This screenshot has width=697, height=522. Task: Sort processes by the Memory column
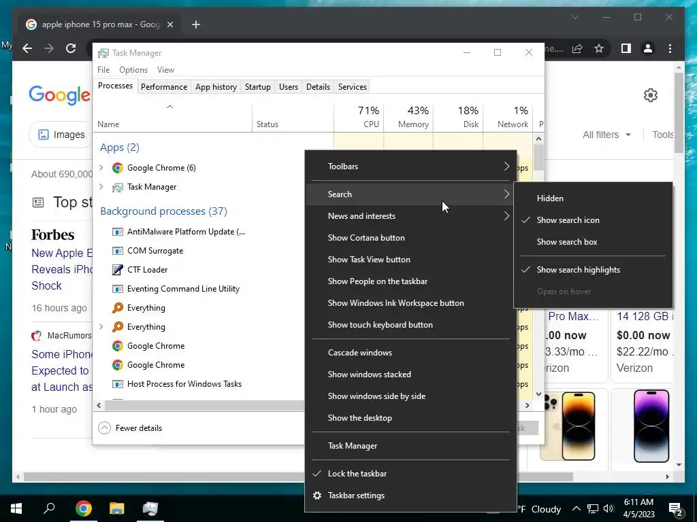coord(408,118)
